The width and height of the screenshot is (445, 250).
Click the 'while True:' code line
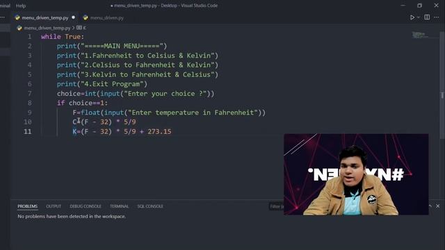point(63,37)
